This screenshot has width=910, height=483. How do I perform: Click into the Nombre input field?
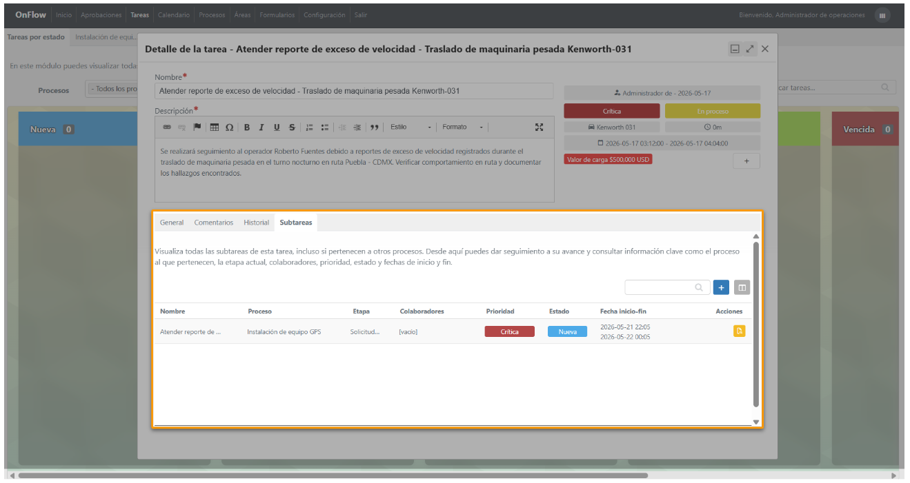click(x=354, y=91)
